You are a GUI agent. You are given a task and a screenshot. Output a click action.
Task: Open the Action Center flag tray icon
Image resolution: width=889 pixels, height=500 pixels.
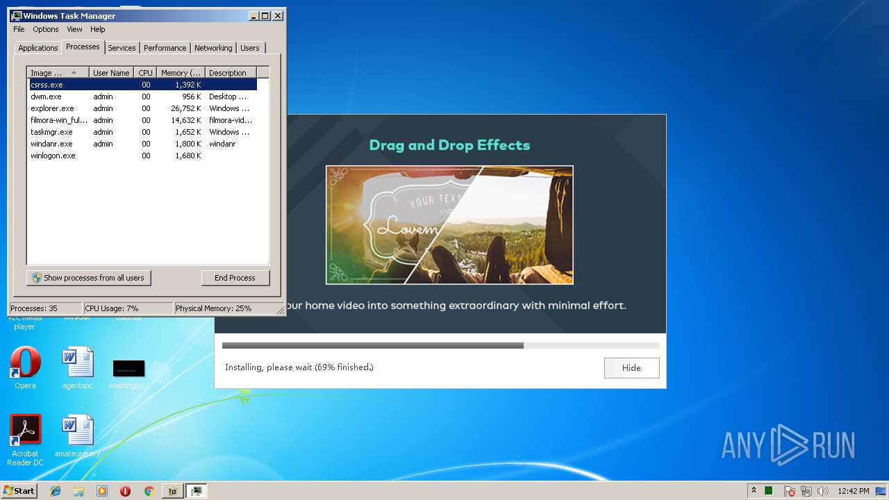(x=790, y=491)
